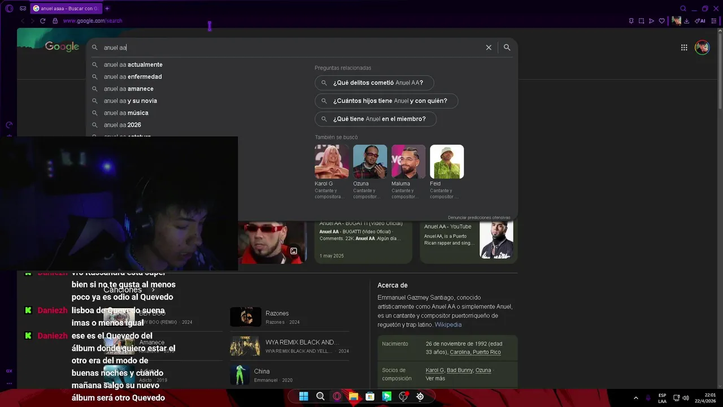Open Opera GX from the taskbar

click(337, 396)
